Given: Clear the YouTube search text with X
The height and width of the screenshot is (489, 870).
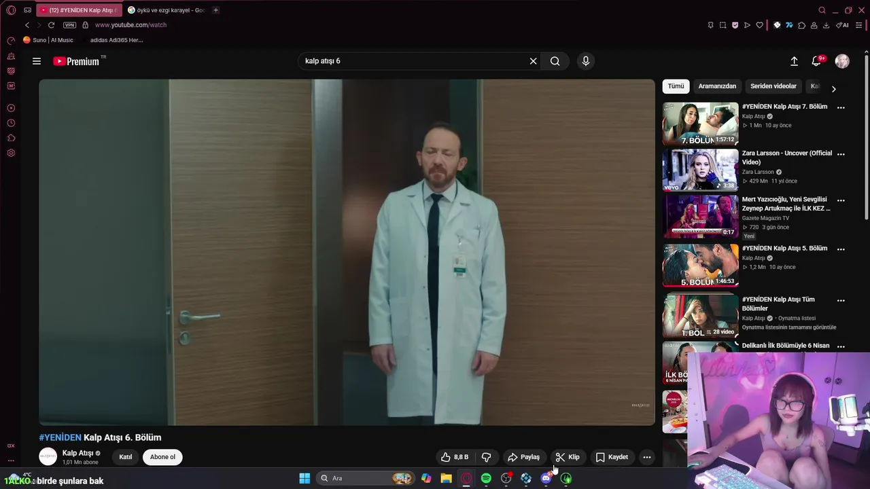Looking at the screenshot, I should (x=534, y=61).
